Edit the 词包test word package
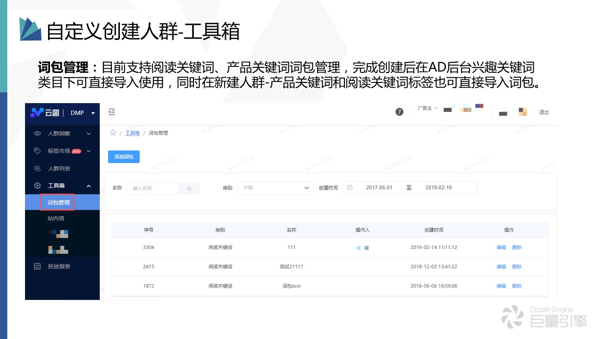The width and height of the screenshot is (604, 339). [501, 286]
